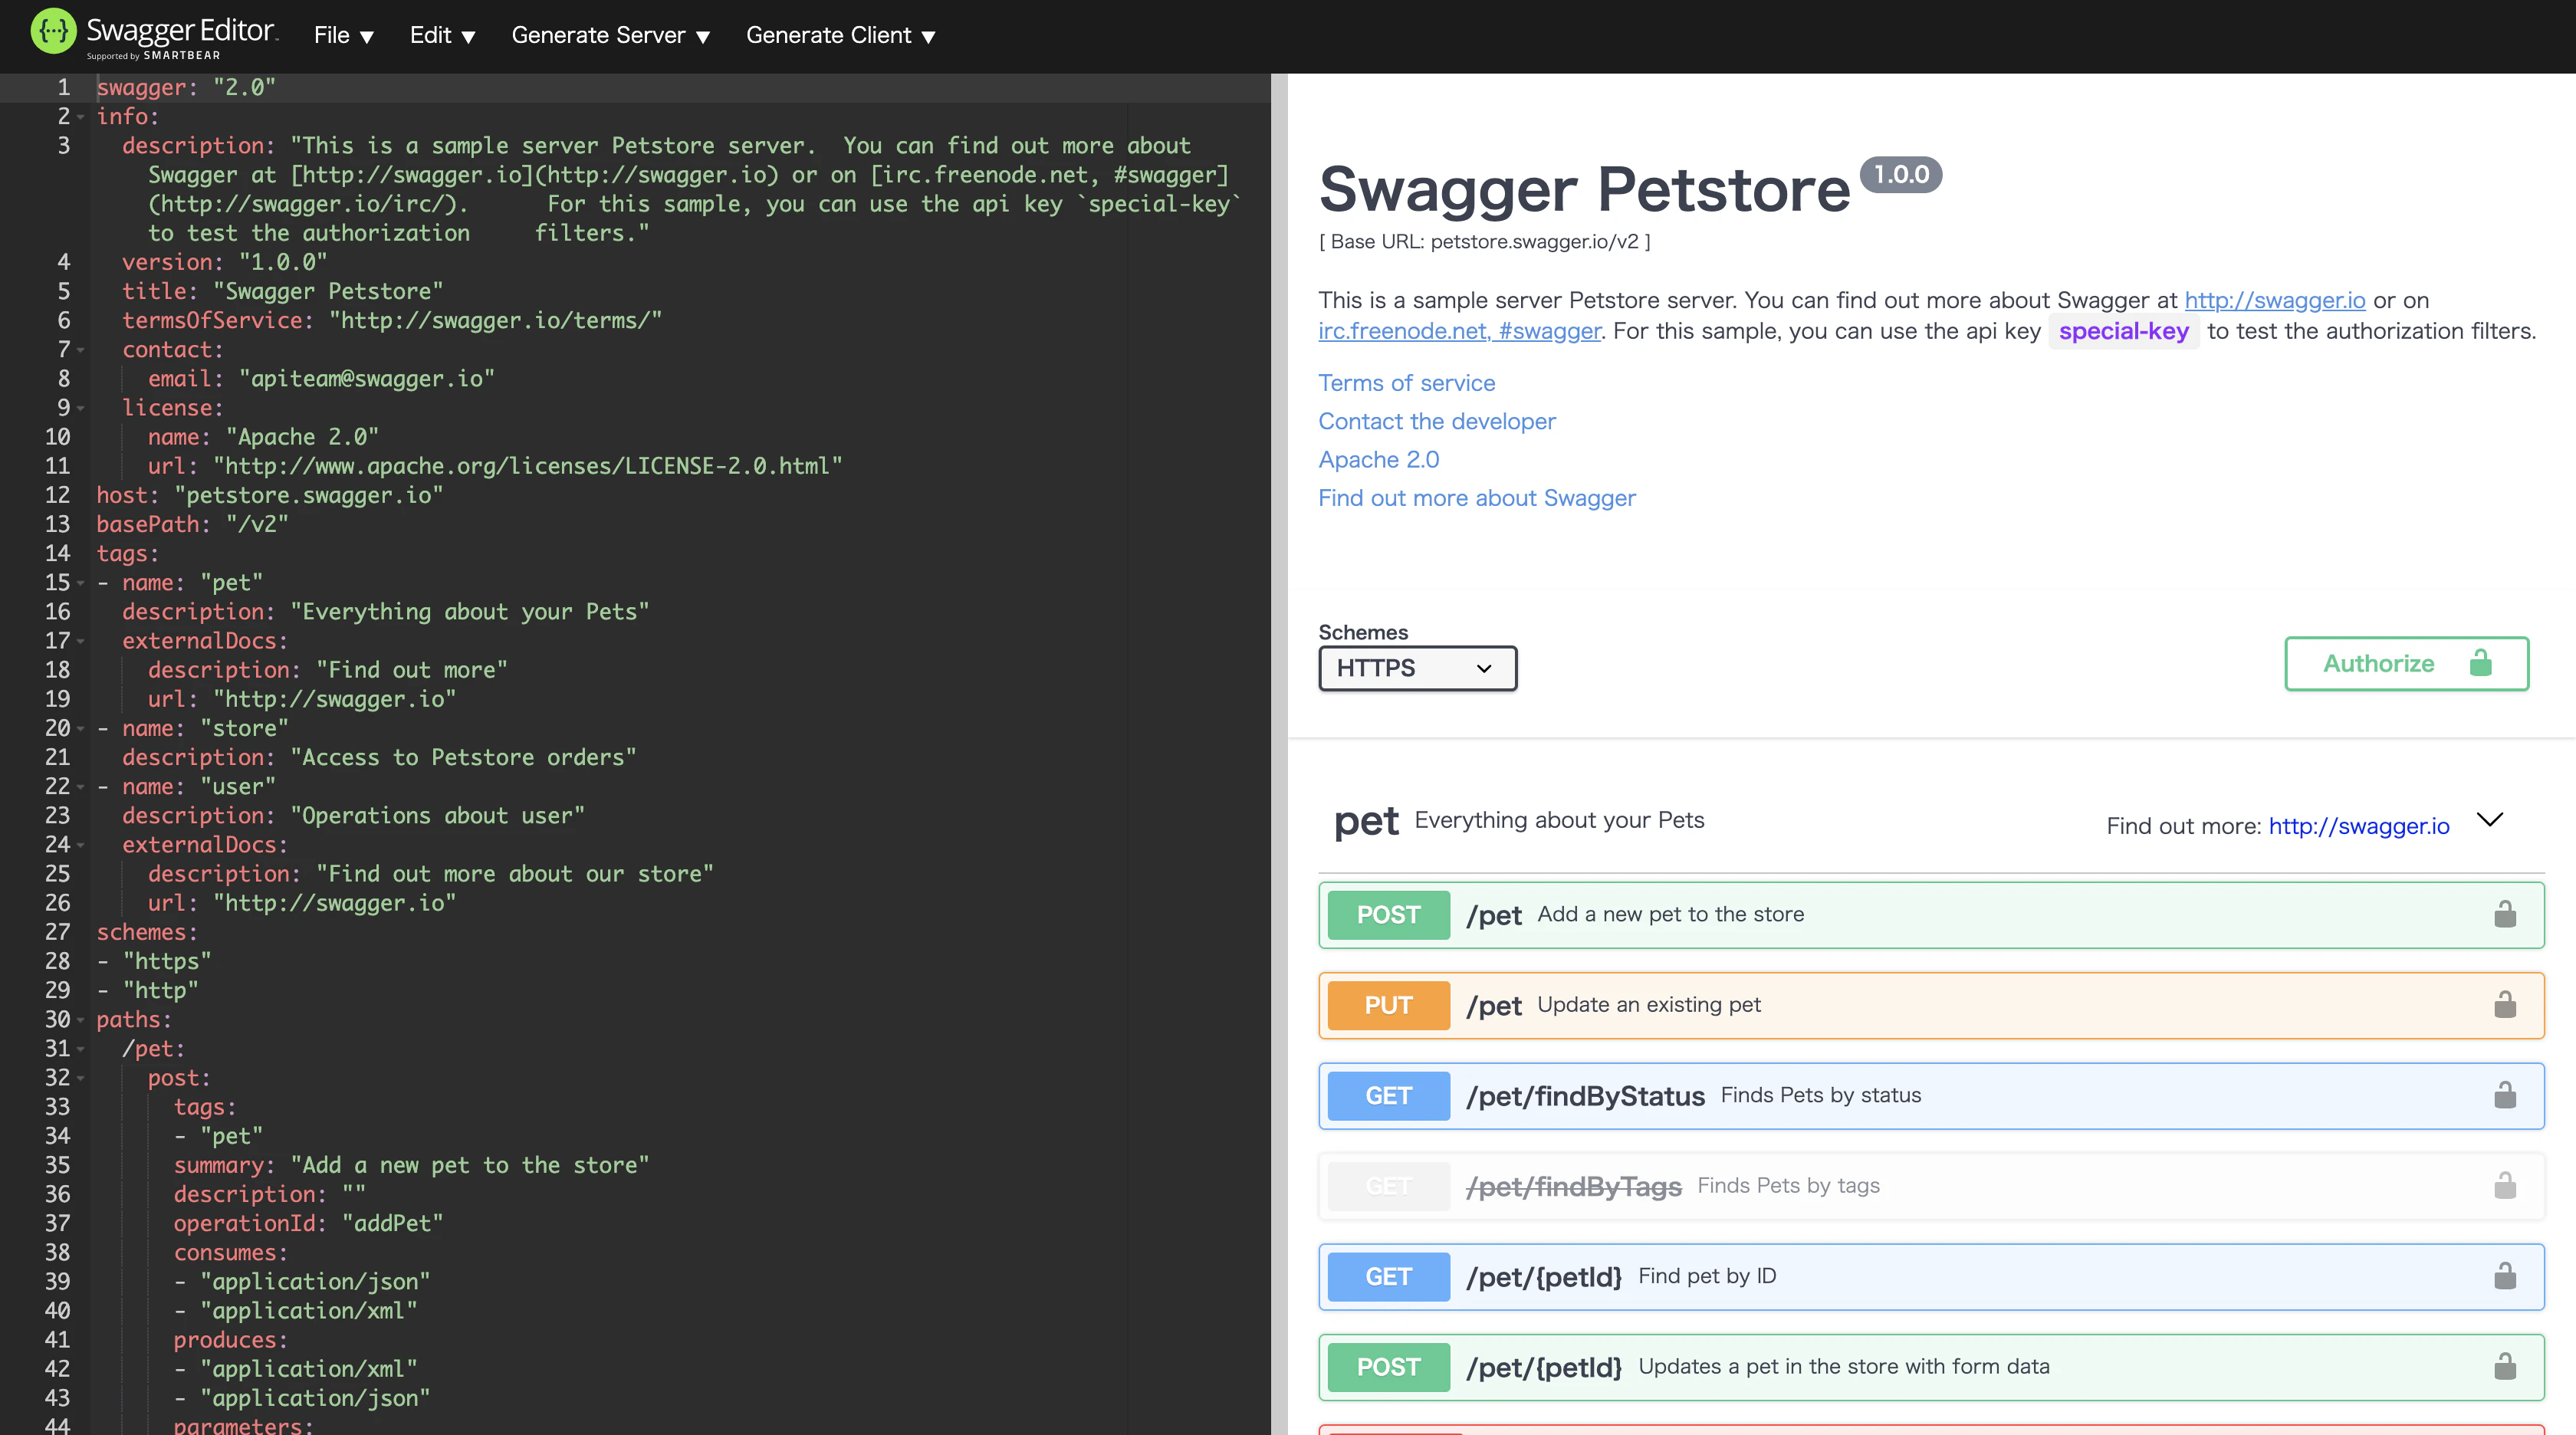Screen dimensions: 2576x1435
Task: Click http://swagger.io link in description
Action: tap(2274, 300)
